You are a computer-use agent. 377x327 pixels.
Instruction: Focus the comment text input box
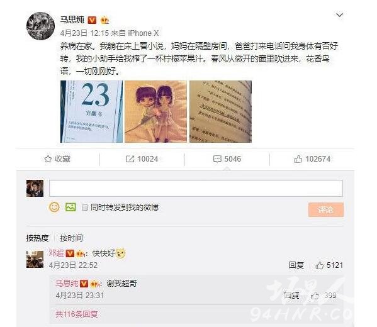[196, 188]
